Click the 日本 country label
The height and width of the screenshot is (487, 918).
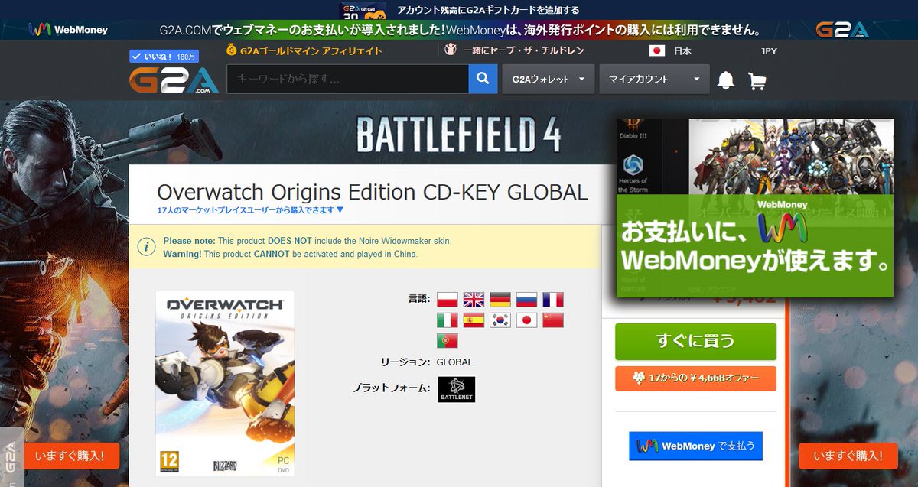pyautogui.click(x=682, y=51)
